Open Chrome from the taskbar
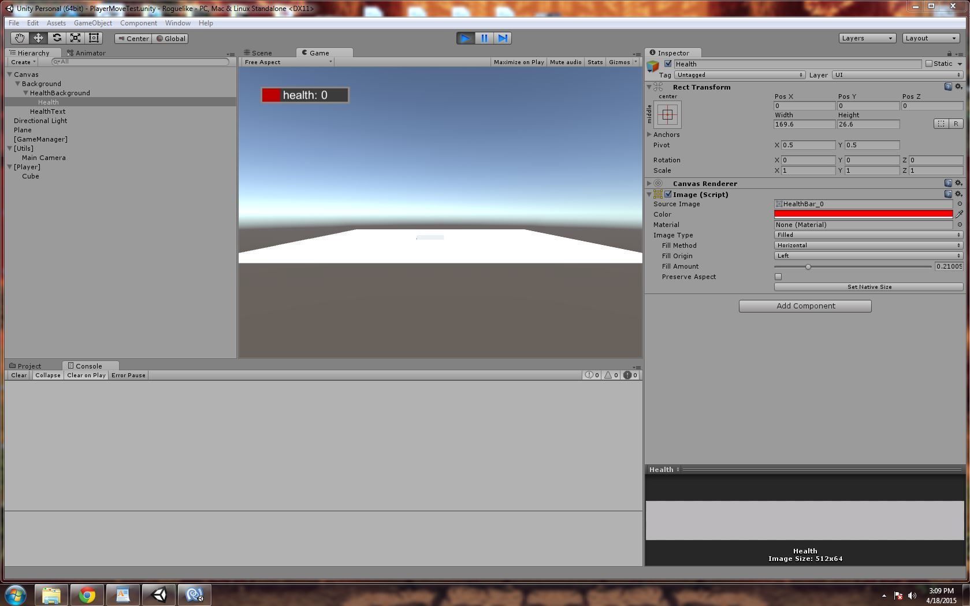970x606 pixels. point(87,594)
